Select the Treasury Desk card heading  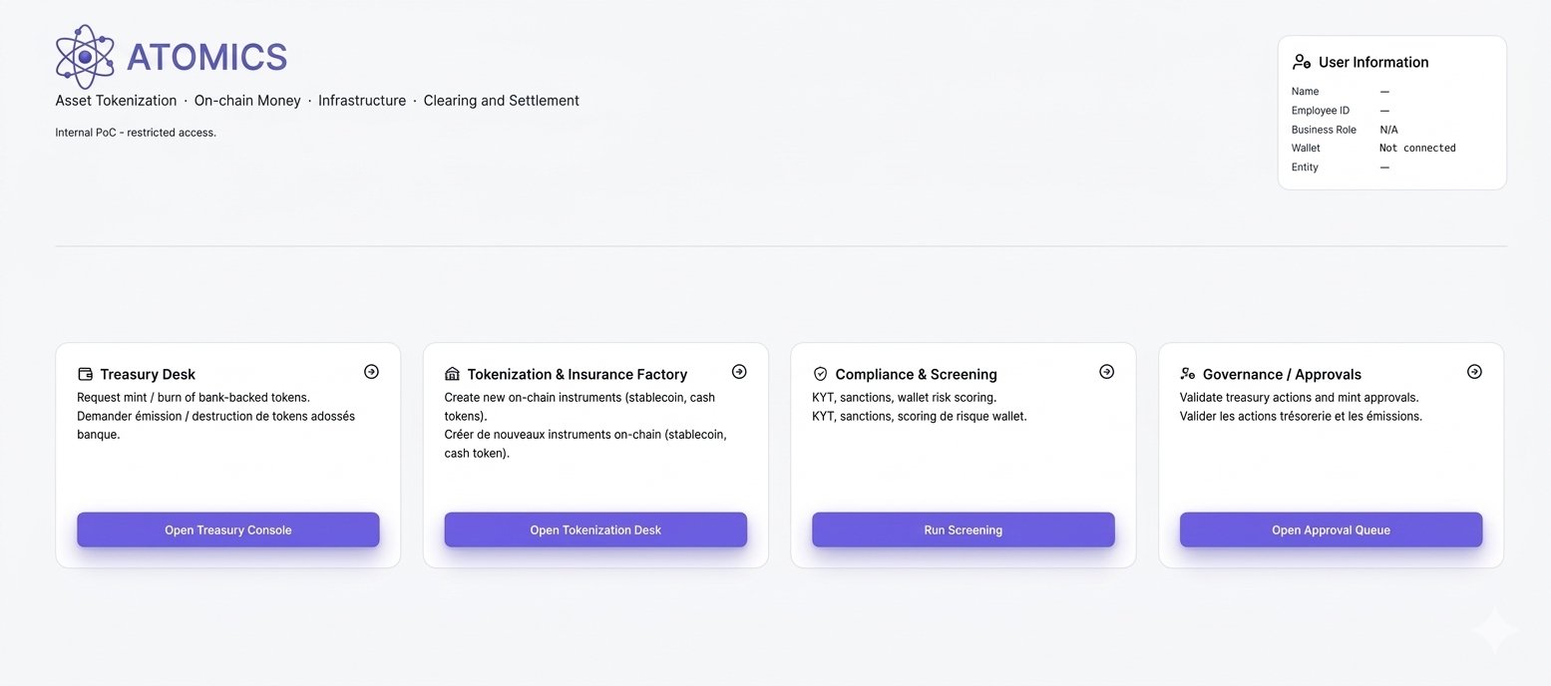[x=148, y=375]
